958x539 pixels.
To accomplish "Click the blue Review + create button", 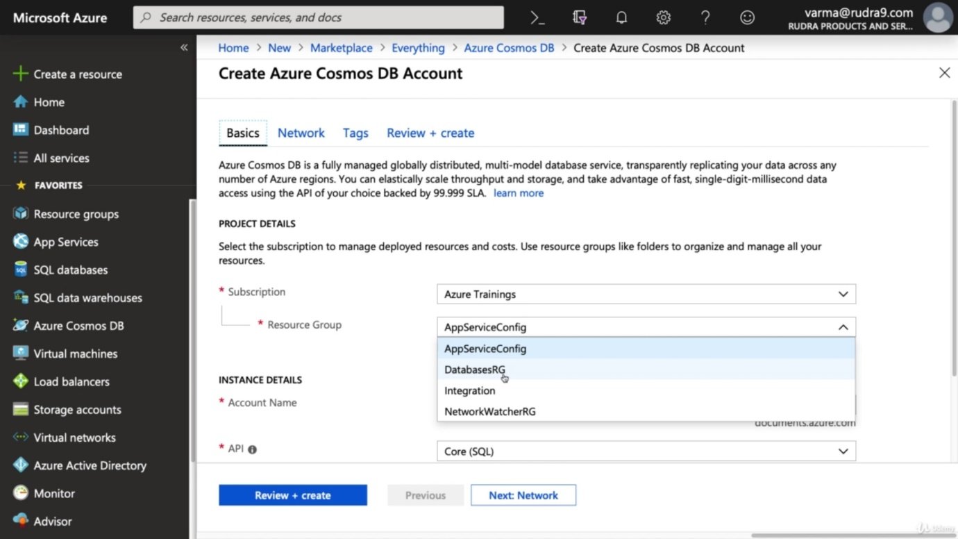I will point(293,495).
